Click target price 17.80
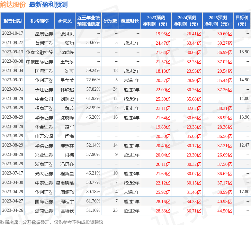Viewport: 251px width, 225px height. (244, 192)
